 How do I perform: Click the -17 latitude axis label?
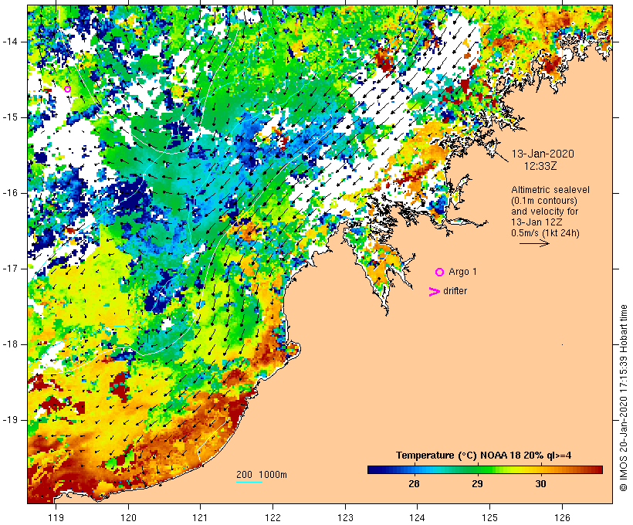(10, 269)
